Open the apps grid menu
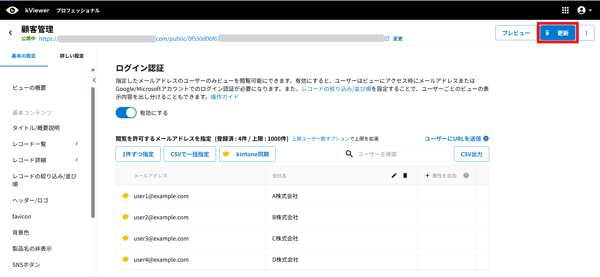The height and width of the screenshot is (277, 600). point(565,10)
